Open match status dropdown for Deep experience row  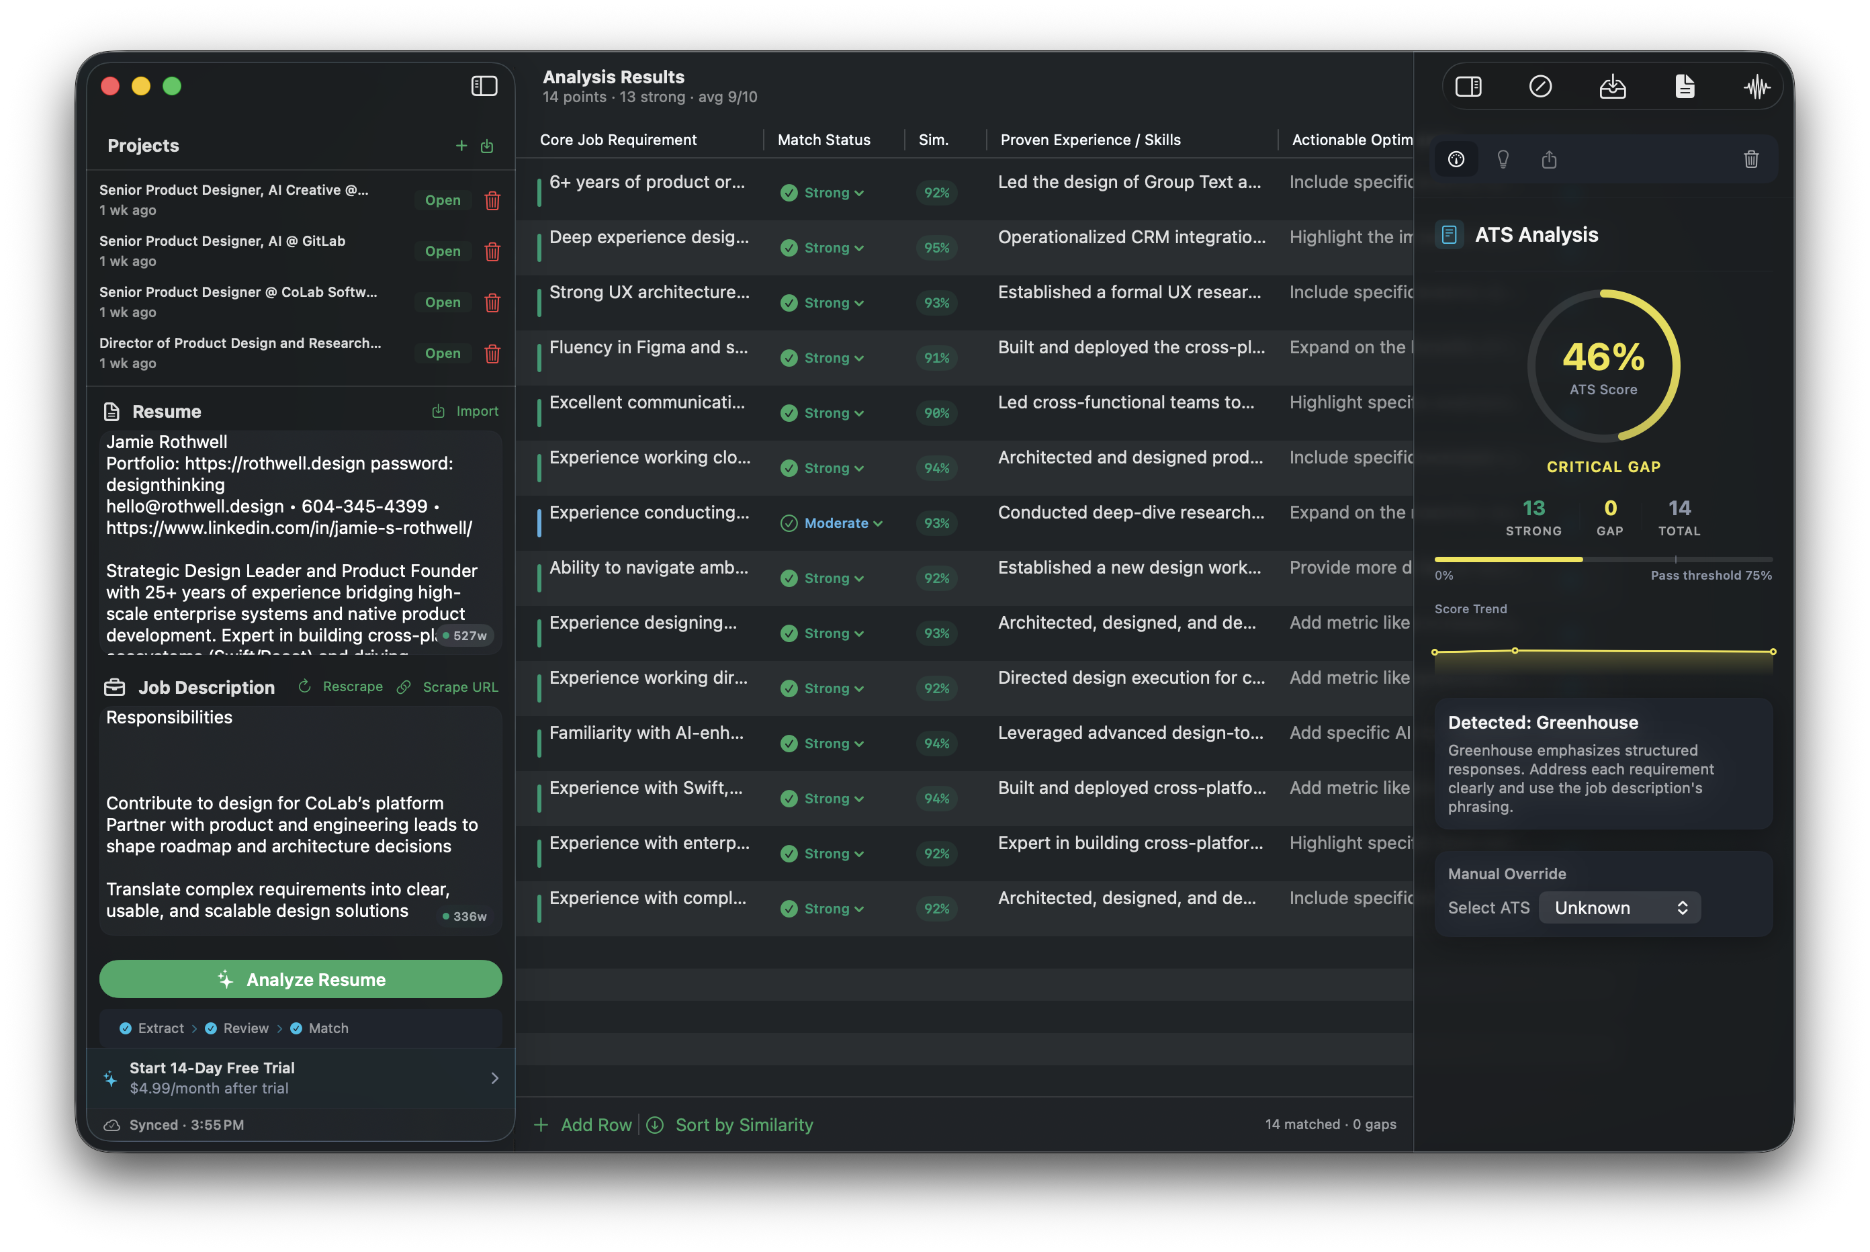[x=822, y=248]
